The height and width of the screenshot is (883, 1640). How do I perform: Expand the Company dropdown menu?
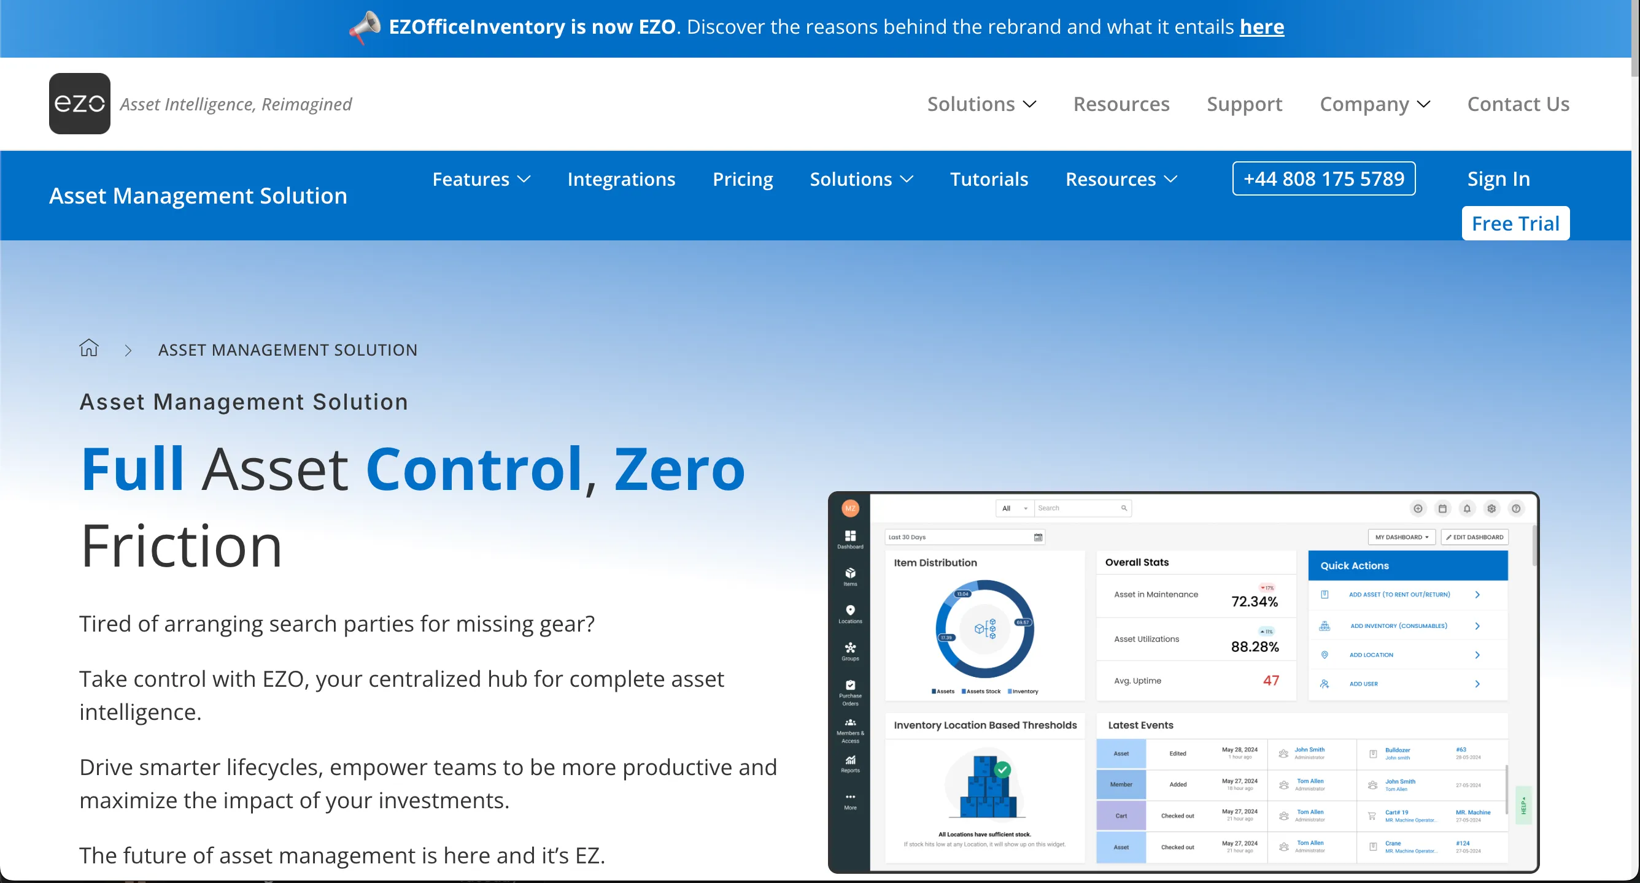1374,104
